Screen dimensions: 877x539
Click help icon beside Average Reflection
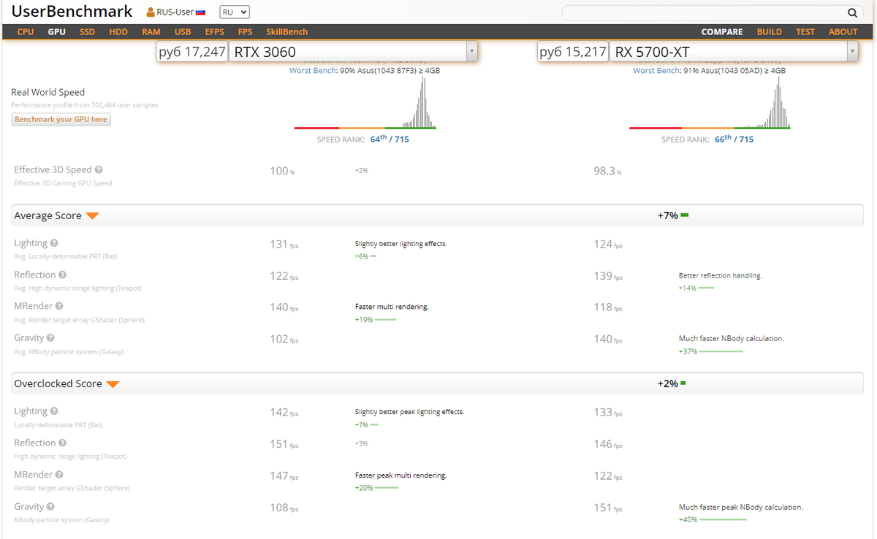tap(62, 275)
